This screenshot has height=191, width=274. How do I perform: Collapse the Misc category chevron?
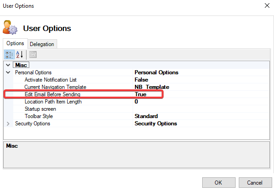tap(8, 65)
